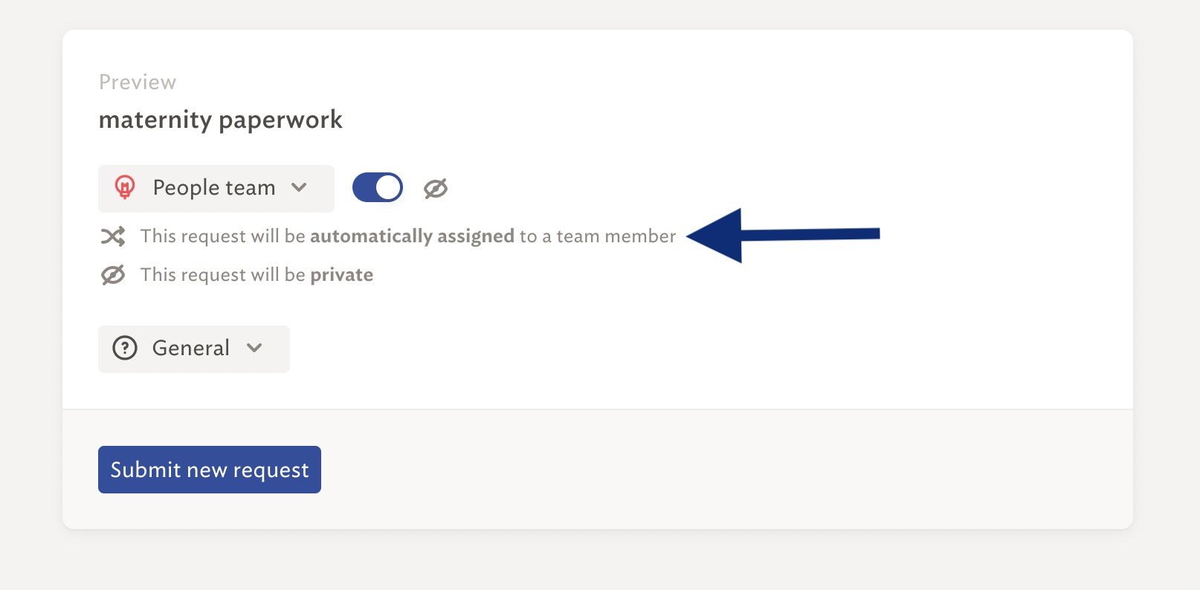
Task: Click the crossed-eye icon next to toggle
Action: pos(436,189)
